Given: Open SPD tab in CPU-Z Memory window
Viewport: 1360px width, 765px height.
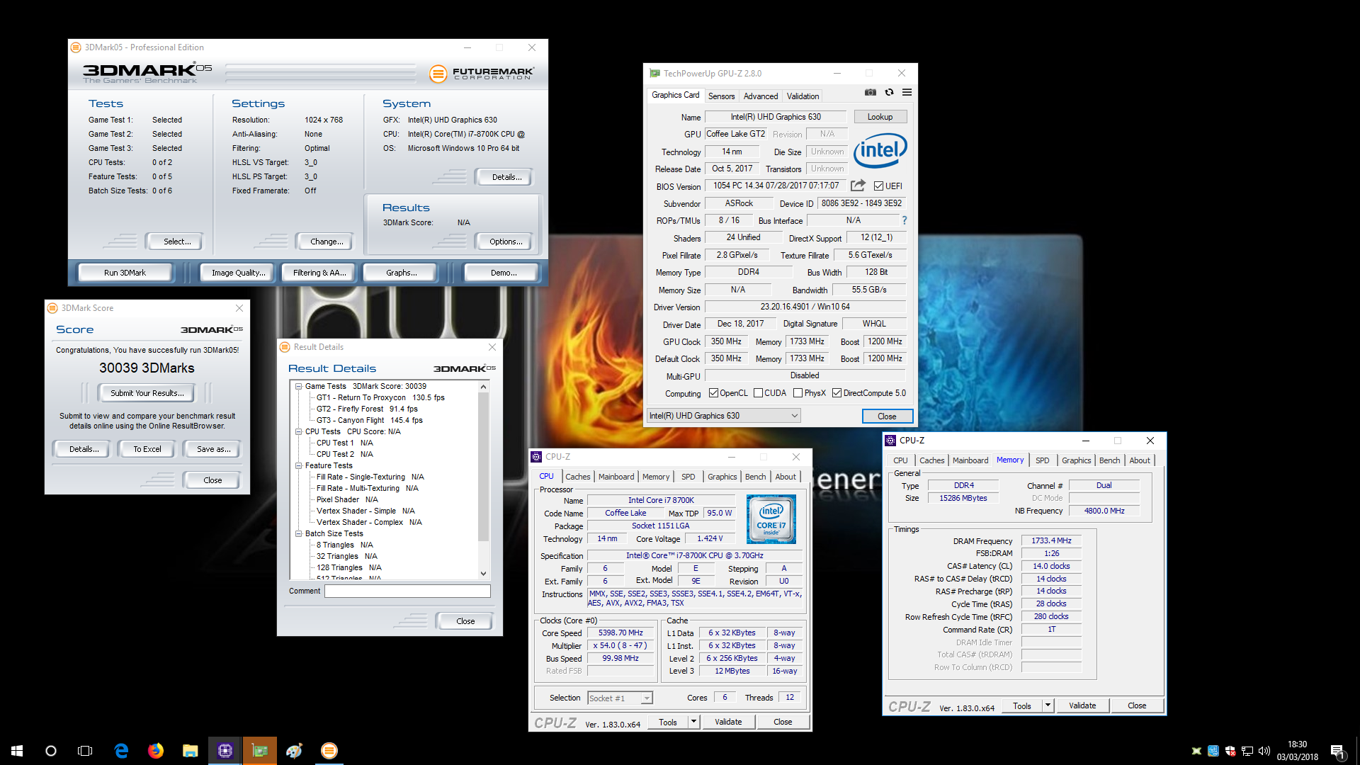Looking at the screenshot, I should tap(1042, 460).
